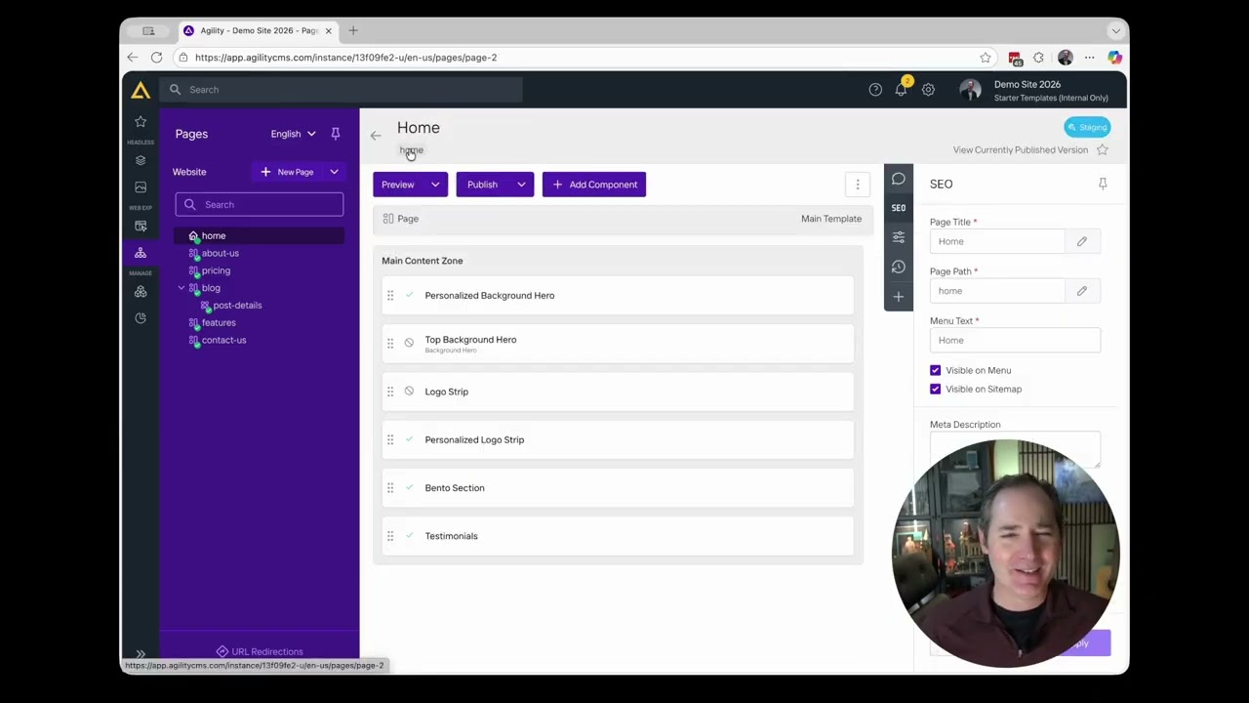
Task: Open the Reports pie chart icon
Action: 141,318
